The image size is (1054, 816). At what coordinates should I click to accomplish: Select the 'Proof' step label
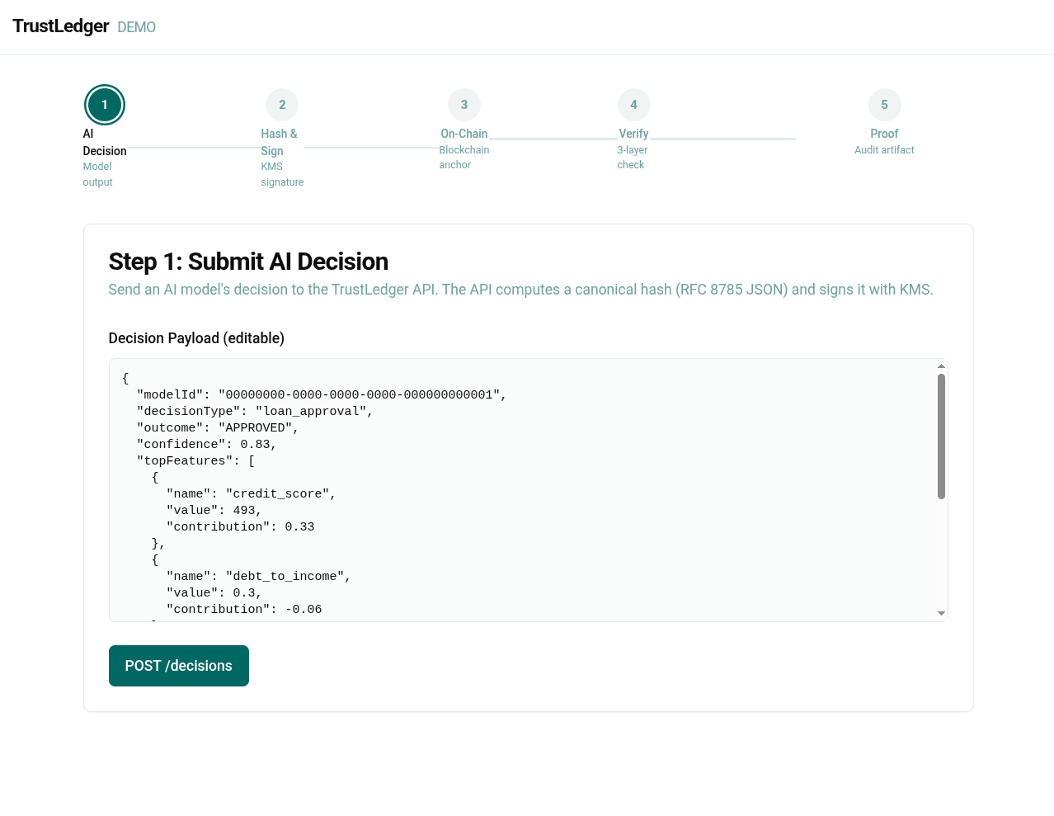point(884,134)
